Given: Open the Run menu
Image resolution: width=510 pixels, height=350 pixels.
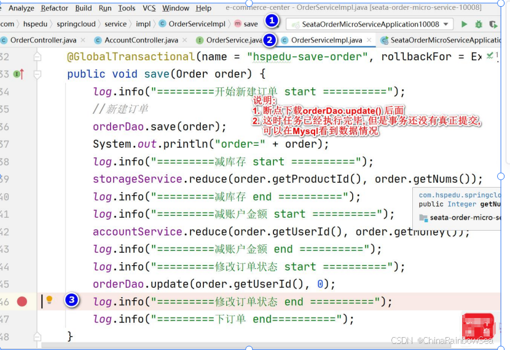Looking at the screenshot, I should [x=105, y=8].
